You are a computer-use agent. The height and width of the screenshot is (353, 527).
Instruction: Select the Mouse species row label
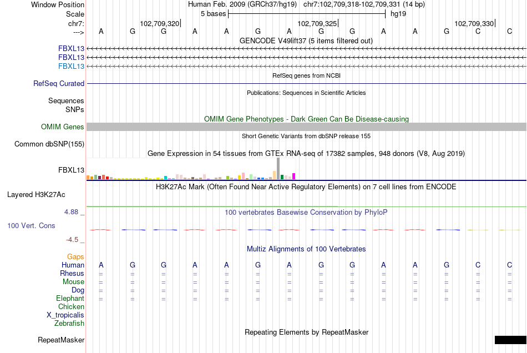[73, 282]
